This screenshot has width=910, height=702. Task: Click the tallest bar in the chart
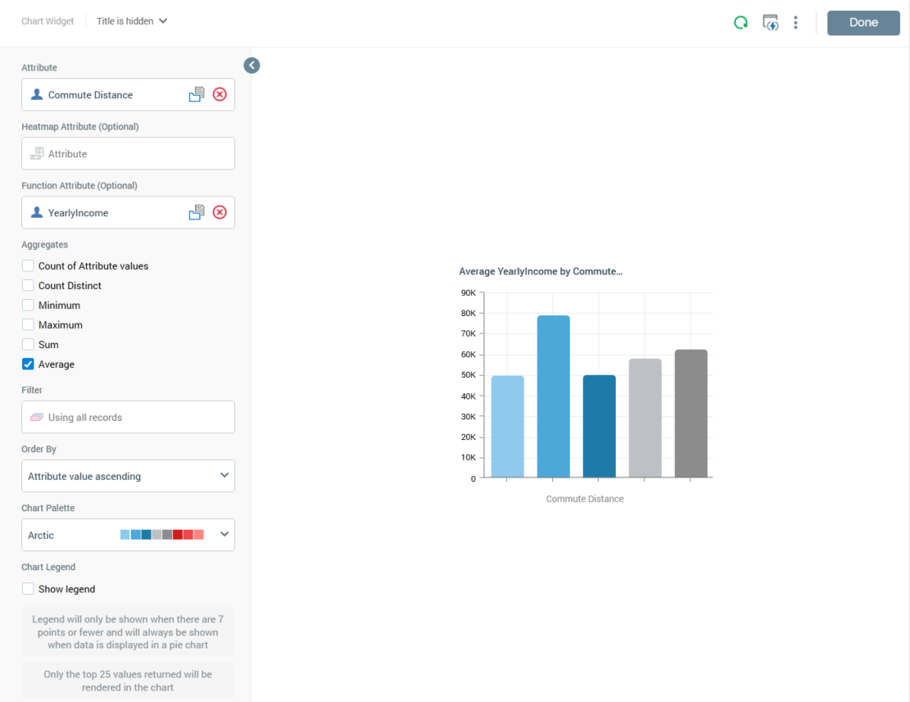(553, 396)
